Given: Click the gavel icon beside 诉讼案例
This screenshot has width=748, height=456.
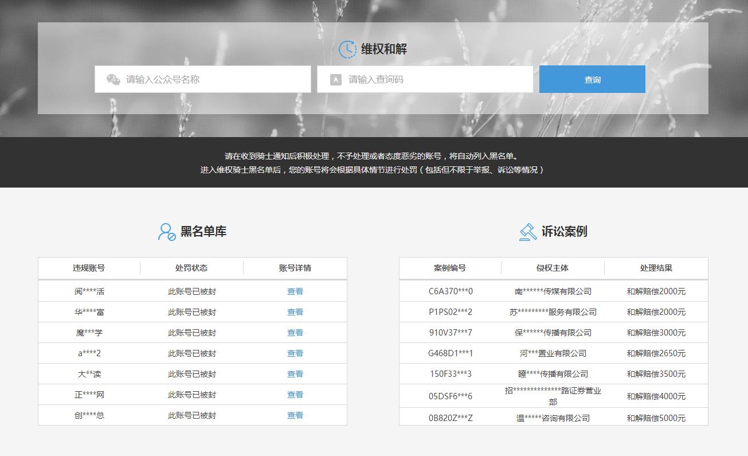Looking at the screenshot, I should pos(528,232).
